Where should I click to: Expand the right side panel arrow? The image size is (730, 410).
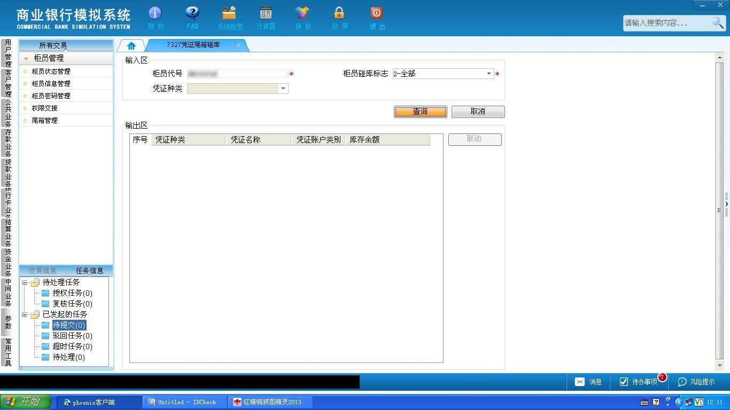(x=727, y=204)
